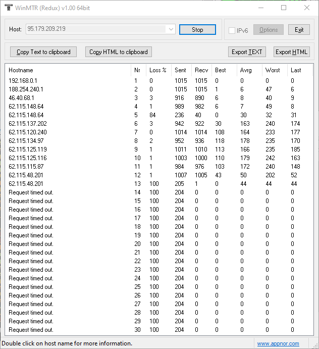
Task: Click the Options button
Action: tap(269, 30)
